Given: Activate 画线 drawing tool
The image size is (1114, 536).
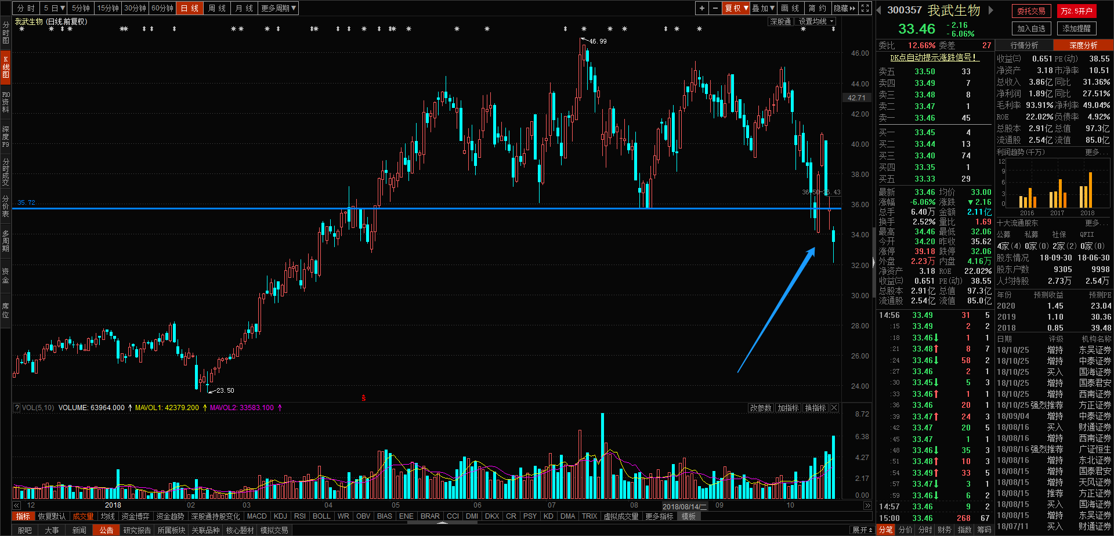Looking at the screenshot, I should point(790,8).
